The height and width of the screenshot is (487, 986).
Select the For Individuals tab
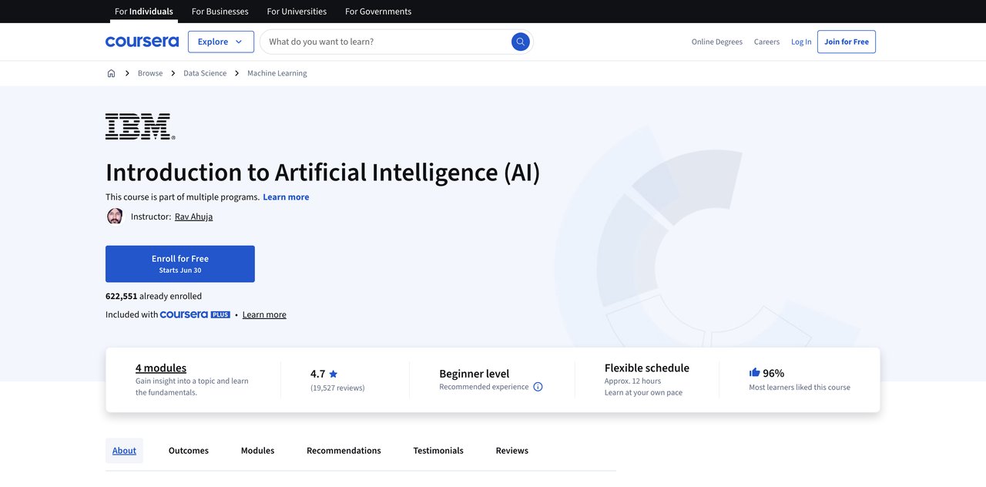[144, 12]
